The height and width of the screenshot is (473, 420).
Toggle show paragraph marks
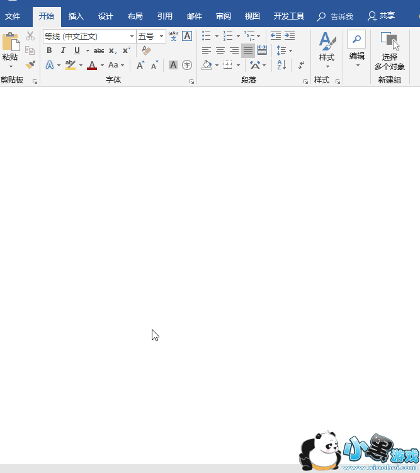tap(301, 65)
